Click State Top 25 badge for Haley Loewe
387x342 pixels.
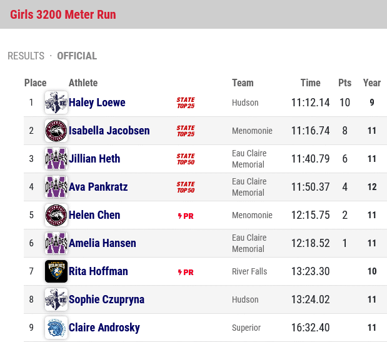[x=186, y=103]
